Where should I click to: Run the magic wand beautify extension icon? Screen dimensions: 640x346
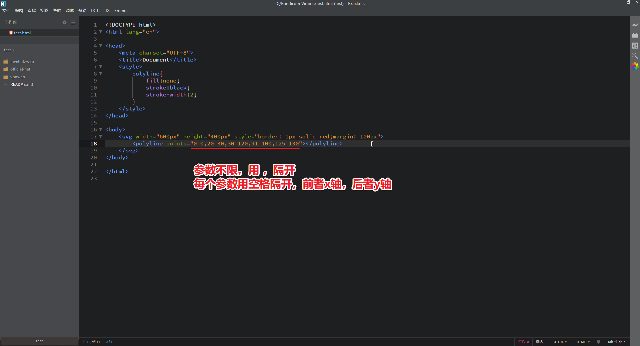635,56
